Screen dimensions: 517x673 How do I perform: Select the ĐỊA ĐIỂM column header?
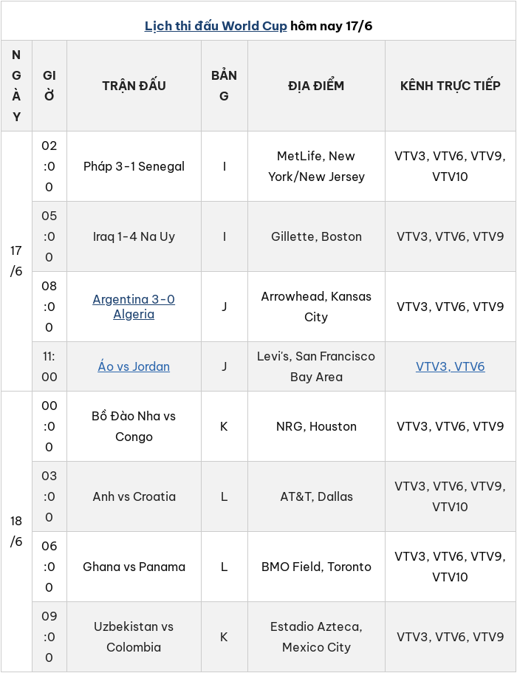pyautogui.click(x=316, y=86)
